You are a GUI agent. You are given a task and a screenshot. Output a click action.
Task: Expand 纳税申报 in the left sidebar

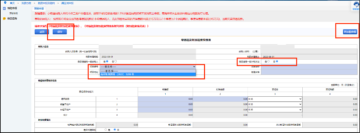(12, 8)
